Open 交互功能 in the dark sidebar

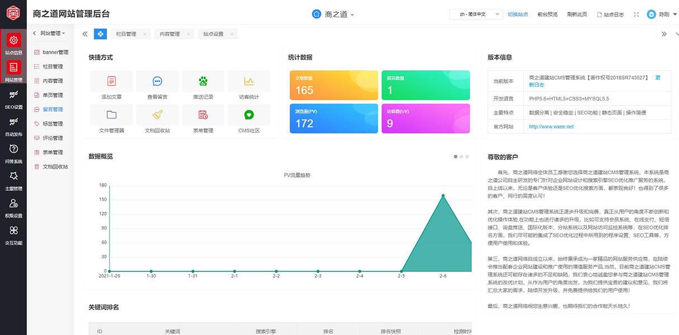13,234
